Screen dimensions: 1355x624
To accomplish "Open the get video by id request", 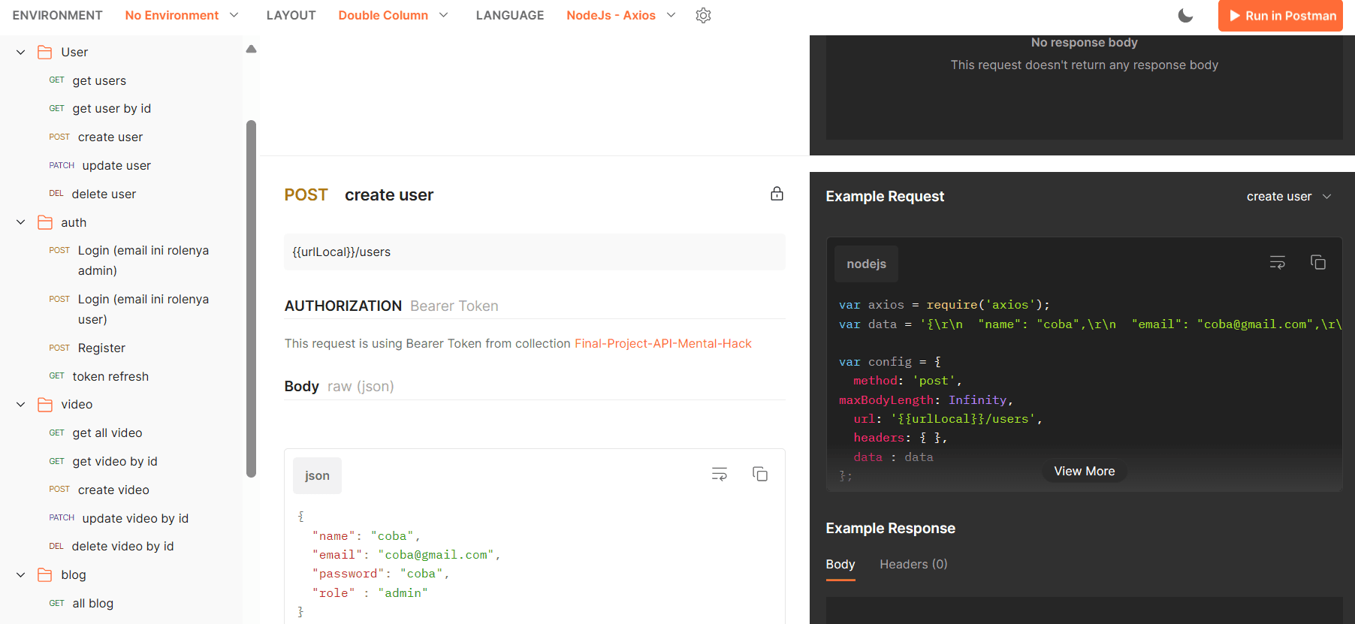I will (115, 461).
